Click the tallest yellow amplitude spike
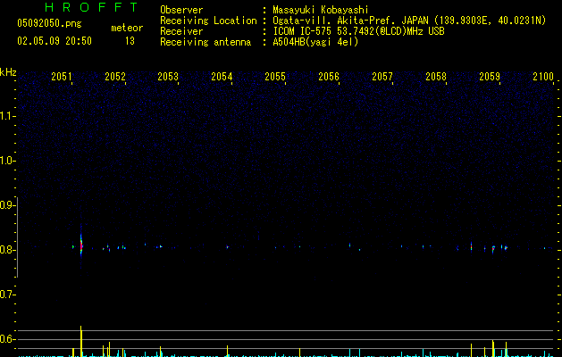562x357 pixels. click(81, 341)
